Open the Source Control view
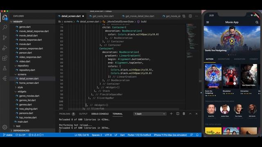262x147 pixels. [x=5, y=38]
